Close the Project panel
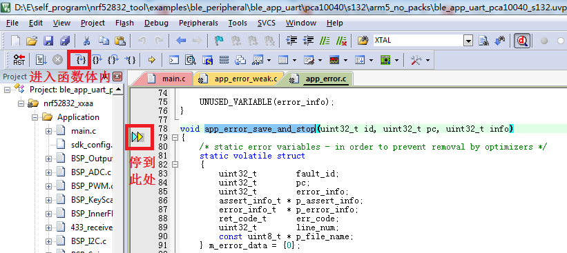The image size is (567, 253). pos(117,77)
